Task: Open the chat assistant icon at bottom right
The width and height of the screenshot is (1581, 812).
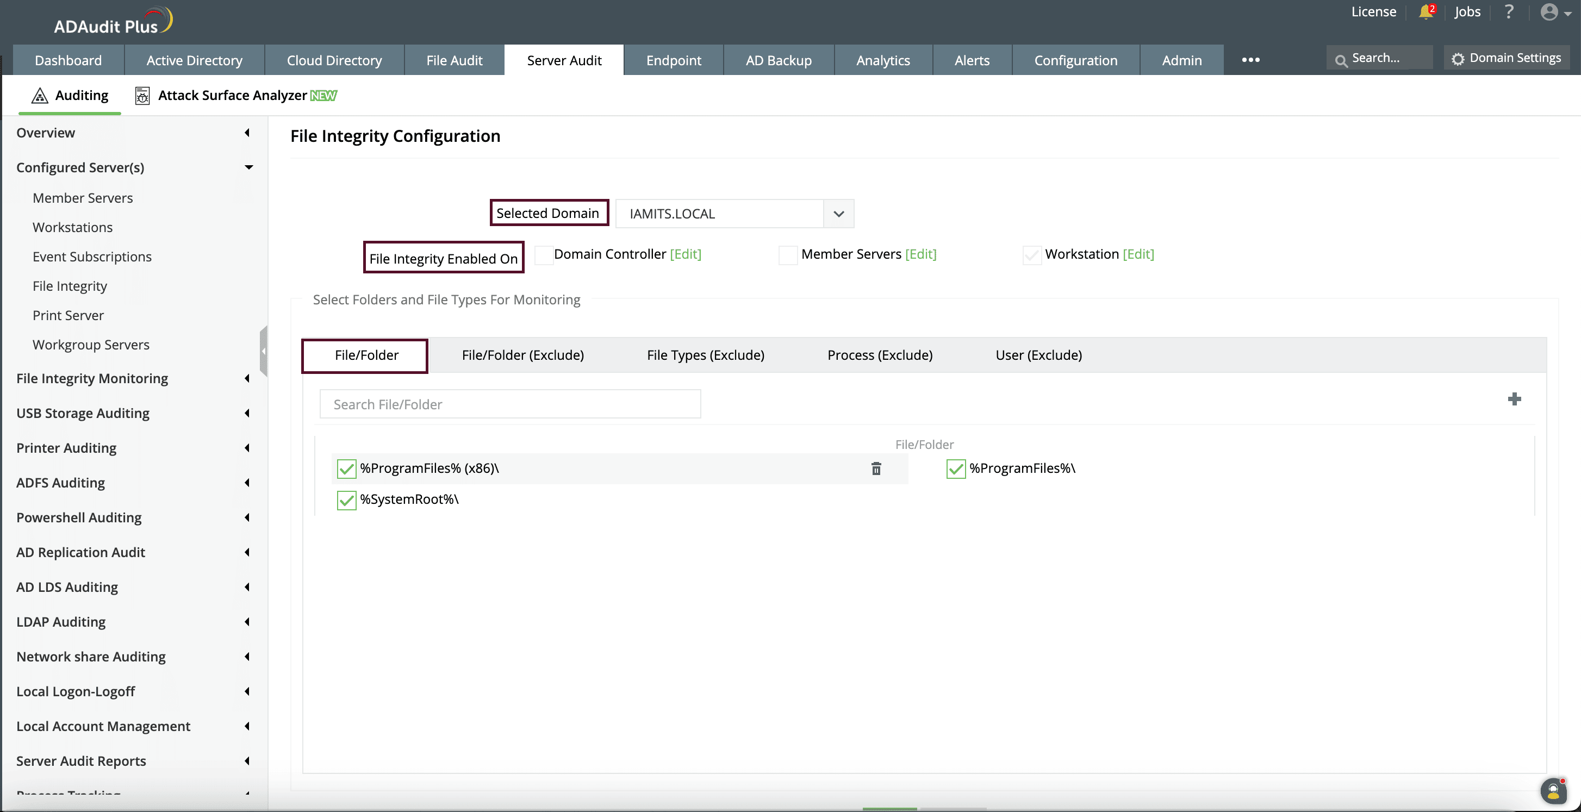Action: point(1553,791)
